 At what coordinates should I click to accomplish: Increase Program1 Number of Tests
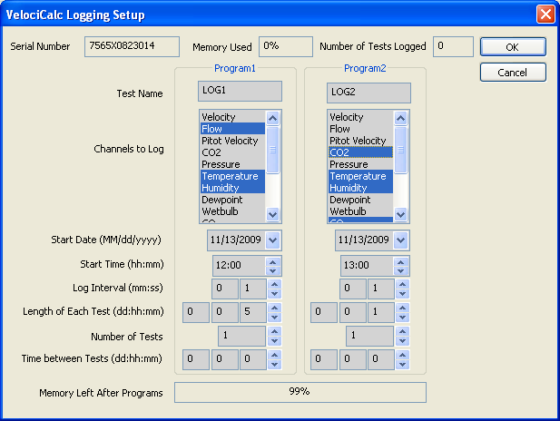[274, 332]
